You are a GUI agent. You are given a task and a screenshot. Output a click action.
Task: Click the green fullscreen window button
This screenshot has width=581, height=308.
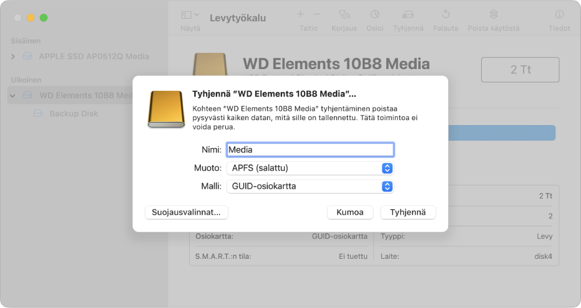44,17
